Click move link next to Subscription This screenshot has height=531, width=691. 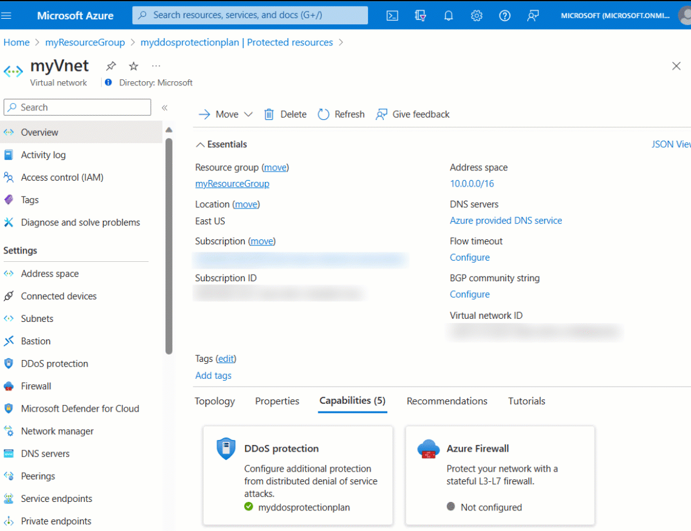262,241
